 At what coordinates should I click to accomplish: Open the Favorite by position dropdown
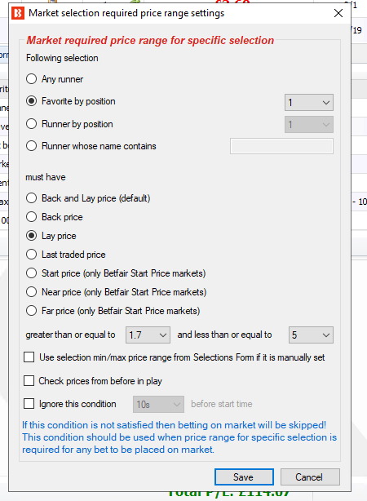pyautogui.click(x=309, y=103)
